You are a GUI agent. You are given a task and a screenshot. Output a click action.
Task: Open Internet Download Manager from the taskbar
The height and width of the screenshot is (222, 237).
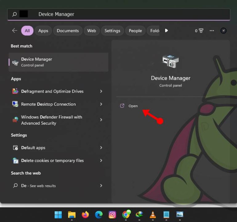coord(139,215)
